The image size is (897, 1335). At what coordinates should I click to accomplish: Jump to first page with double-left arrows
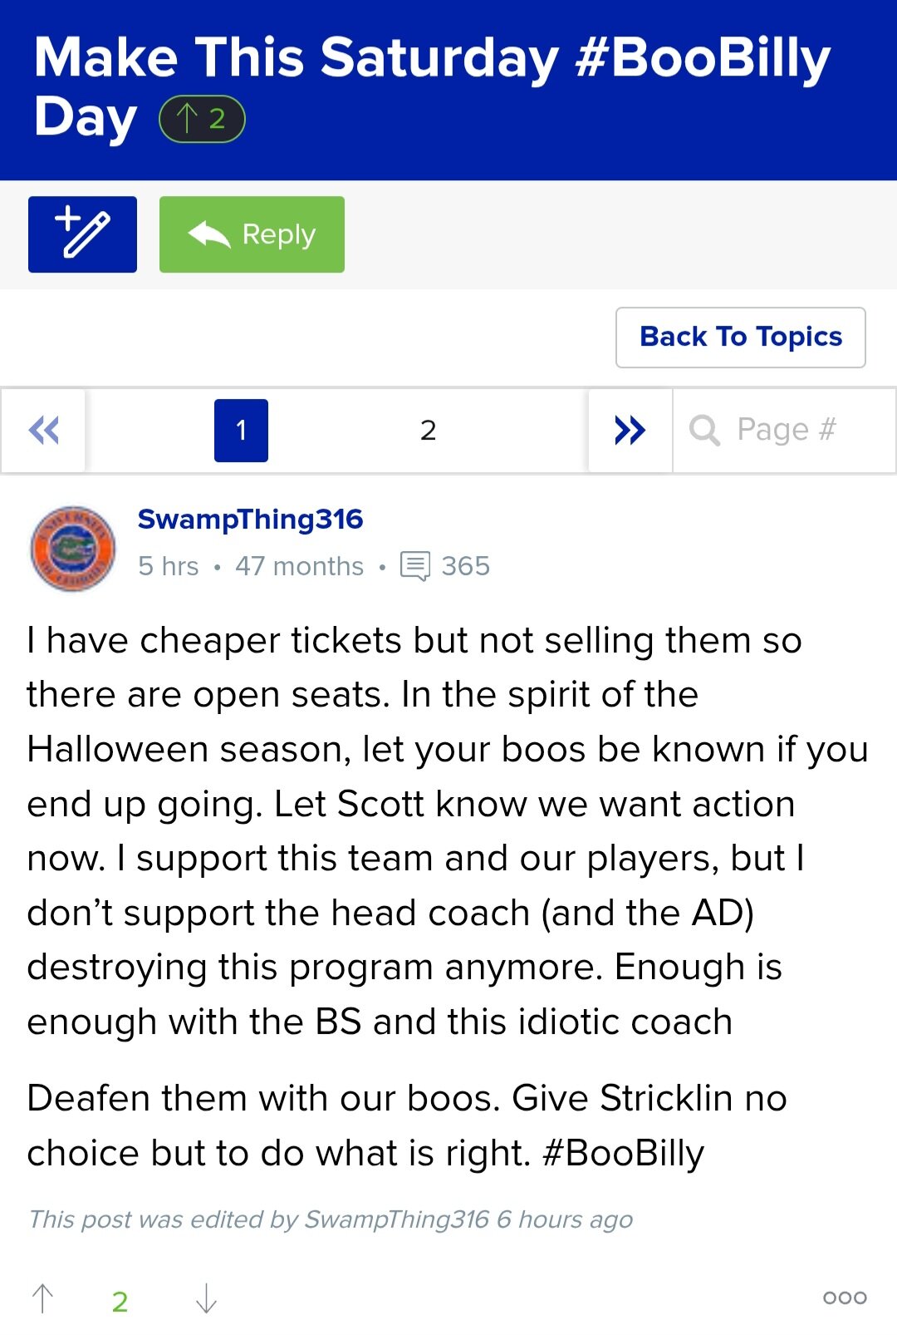[x=43, y=431]
